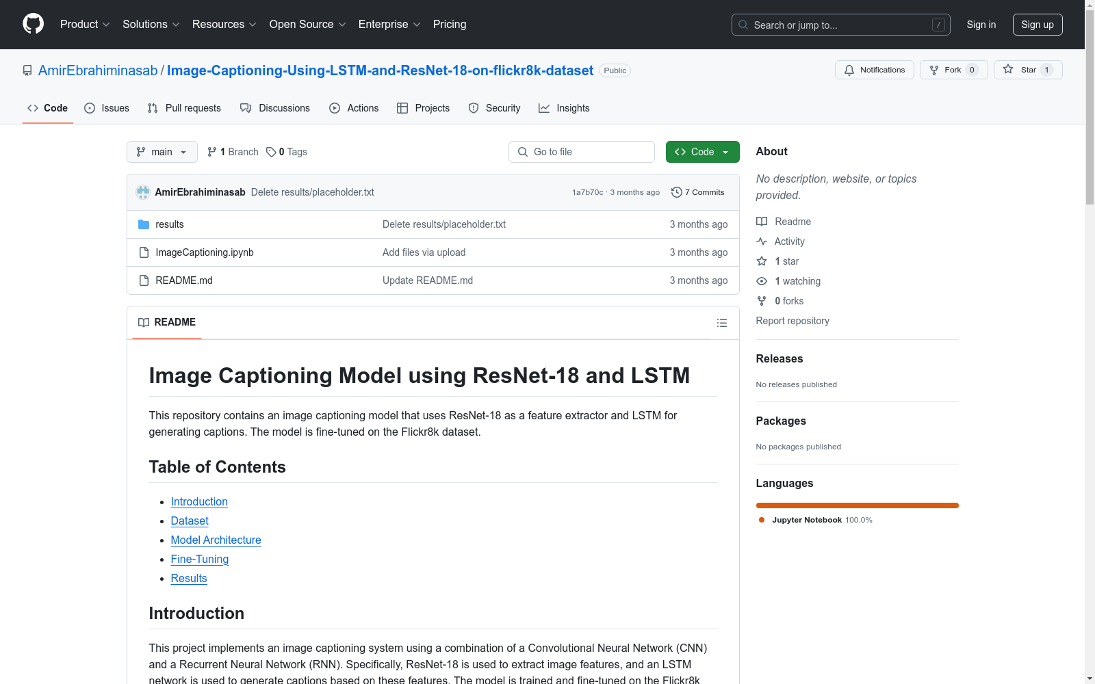Viewport: 1095px width, 684px height.
Task: Open the ImageCaptioning.ipynb file
Action: 204,252
